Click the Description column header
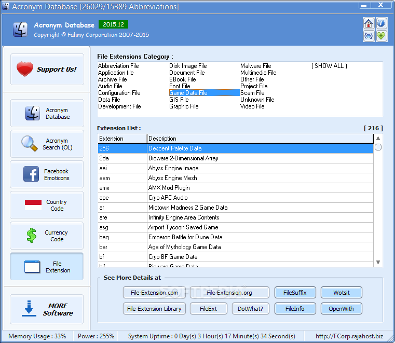 [260, 139]
